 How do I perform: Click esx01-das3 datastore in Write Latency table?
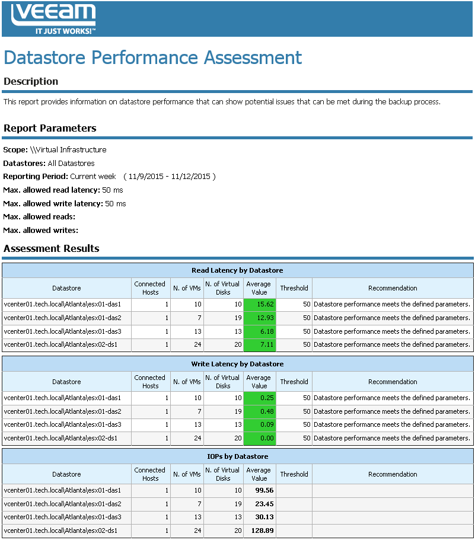(x=62, y=424)
